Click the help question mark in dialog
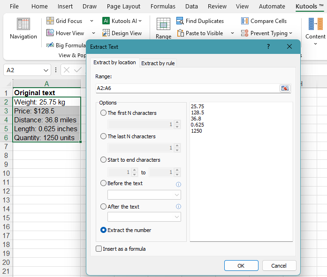Image resolution: width=327 pixels, height=277 pixels. pos(268,46)
